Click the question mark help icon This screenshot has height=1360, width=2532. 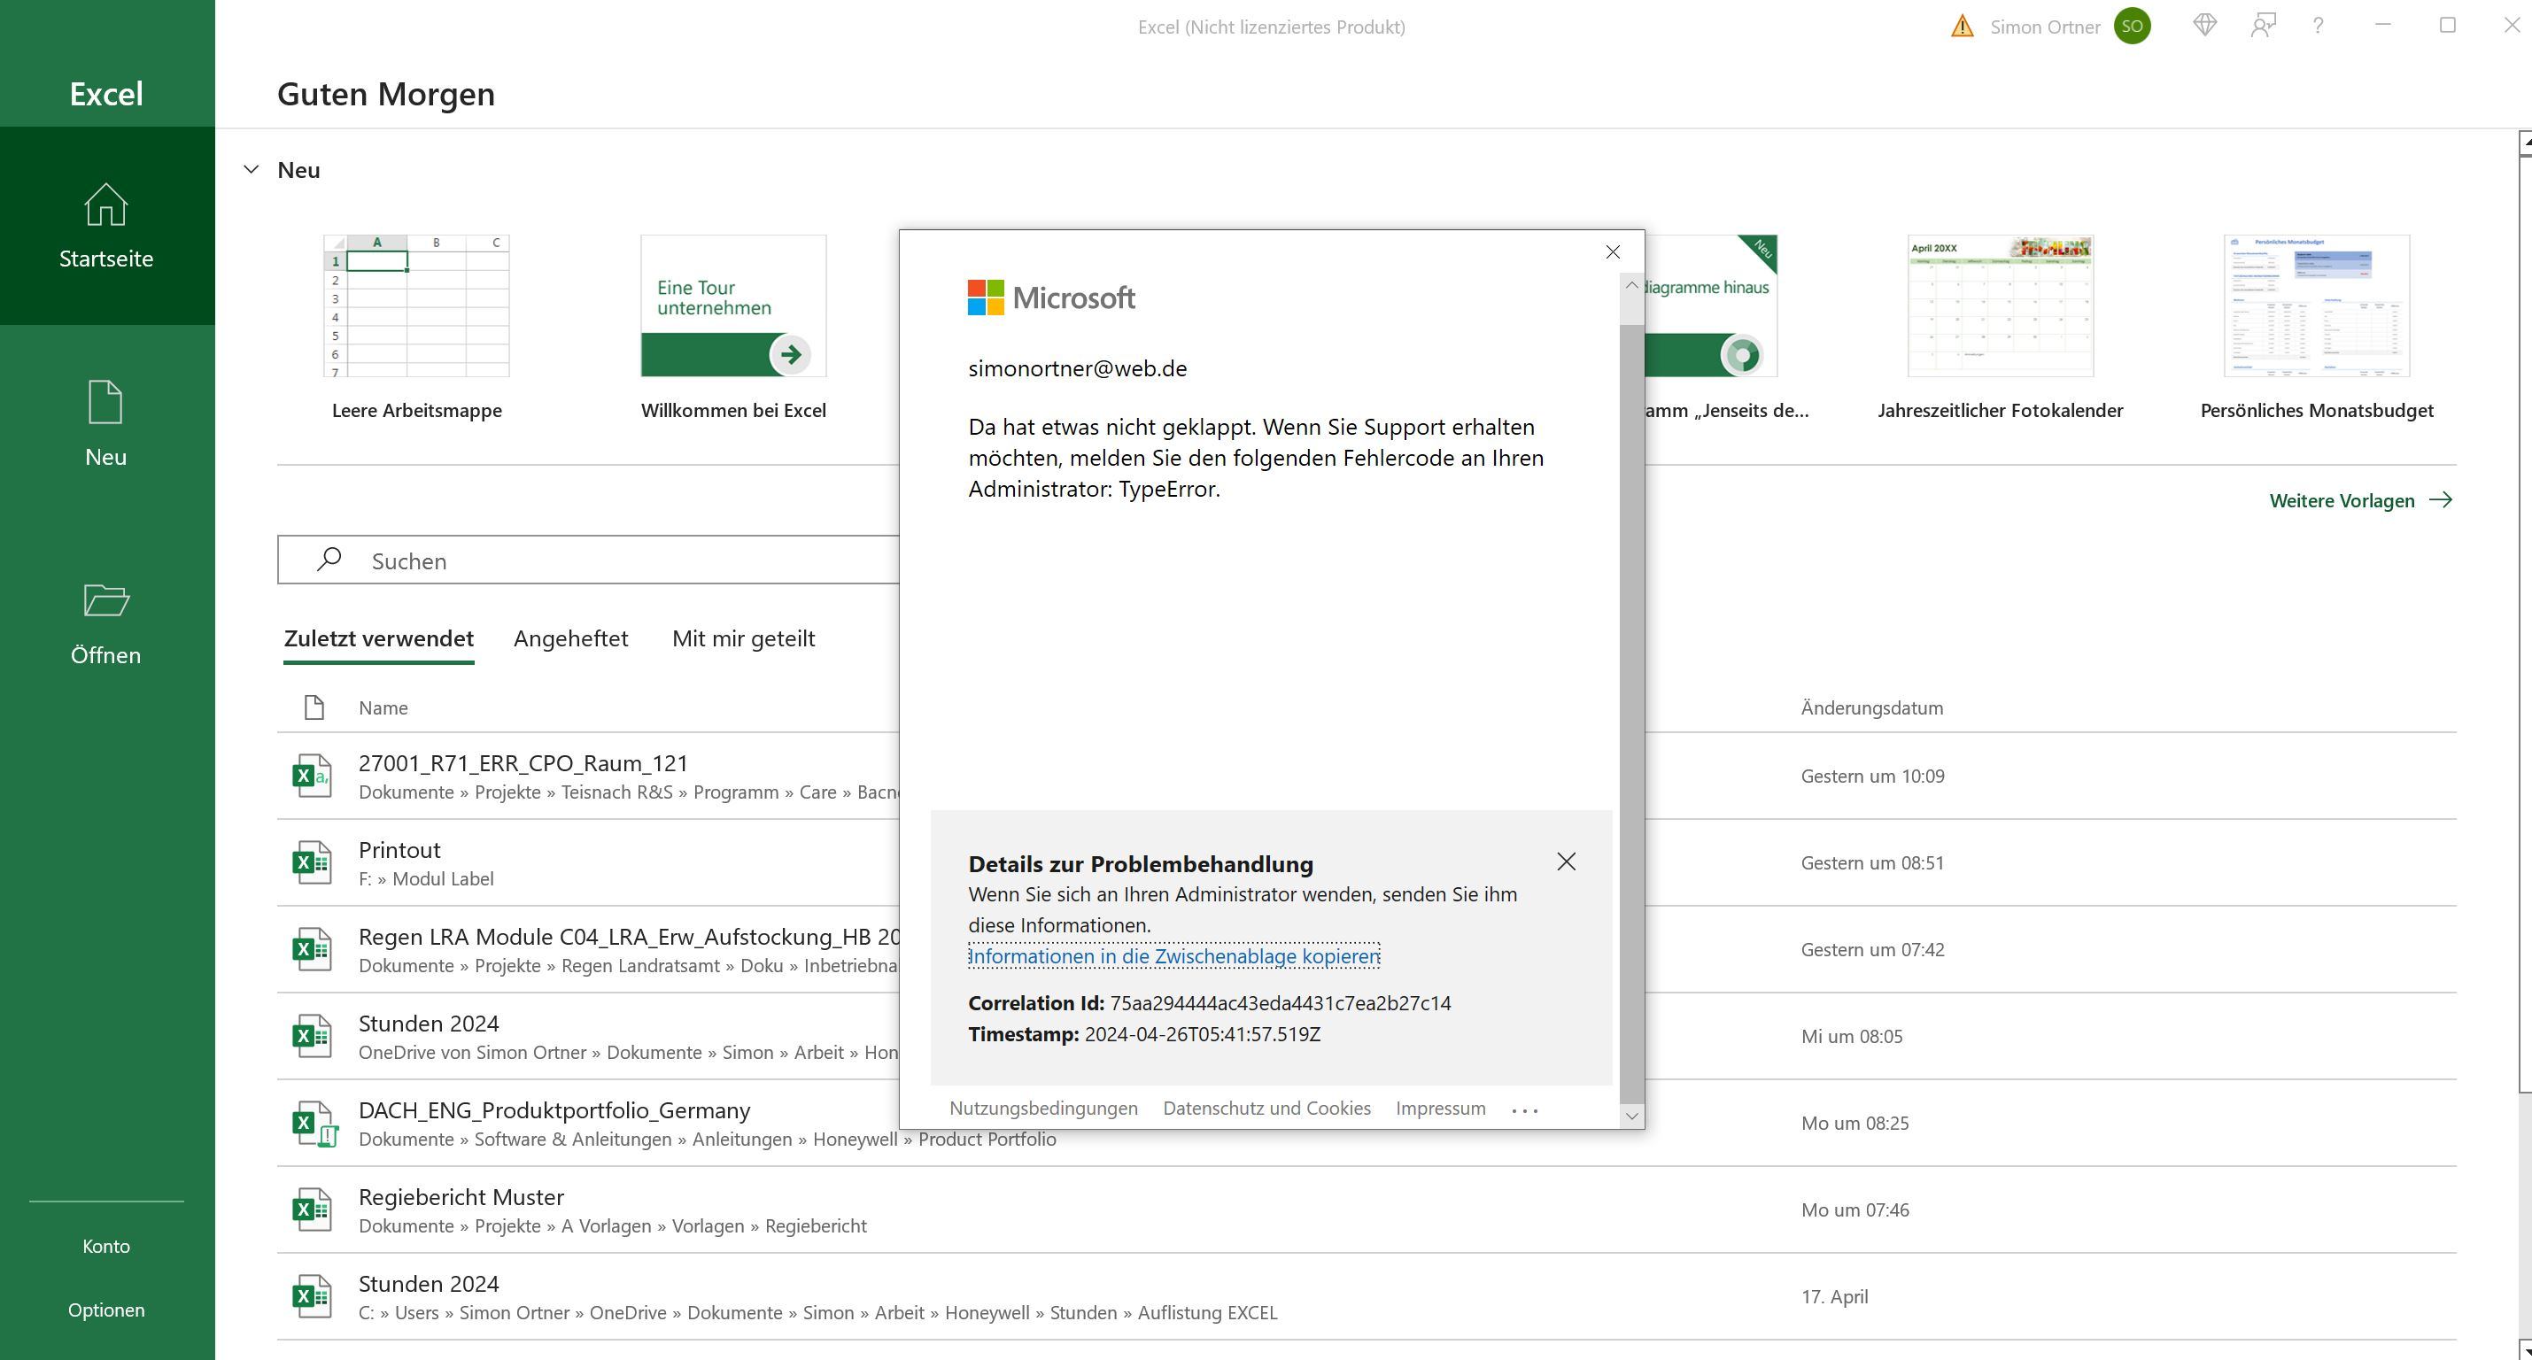coord(2319,27)
